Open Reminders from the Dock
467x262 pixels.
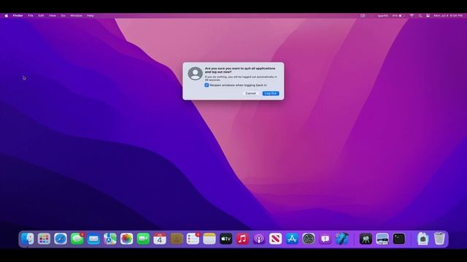(193, 239)
